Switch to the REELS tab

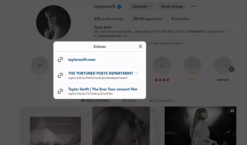coord(129,101)
